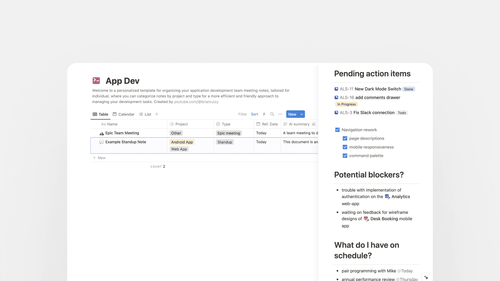Open the Fix Slack connection issue
Viewport: 500px width, 281px height.
coord(374,113)
